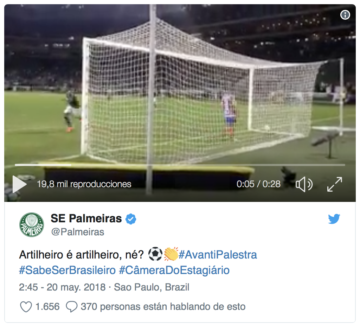This screenshot has height=325, width=360.
Task: Open replies via speech bubble icon
Action: (72, 307)
